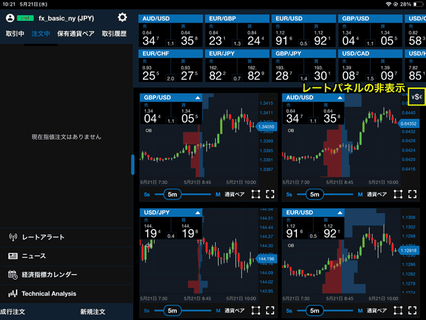426x320 pixels.
Task: Toggle OB order book on AUD/USD chart
Action: [x=291, y=130]
